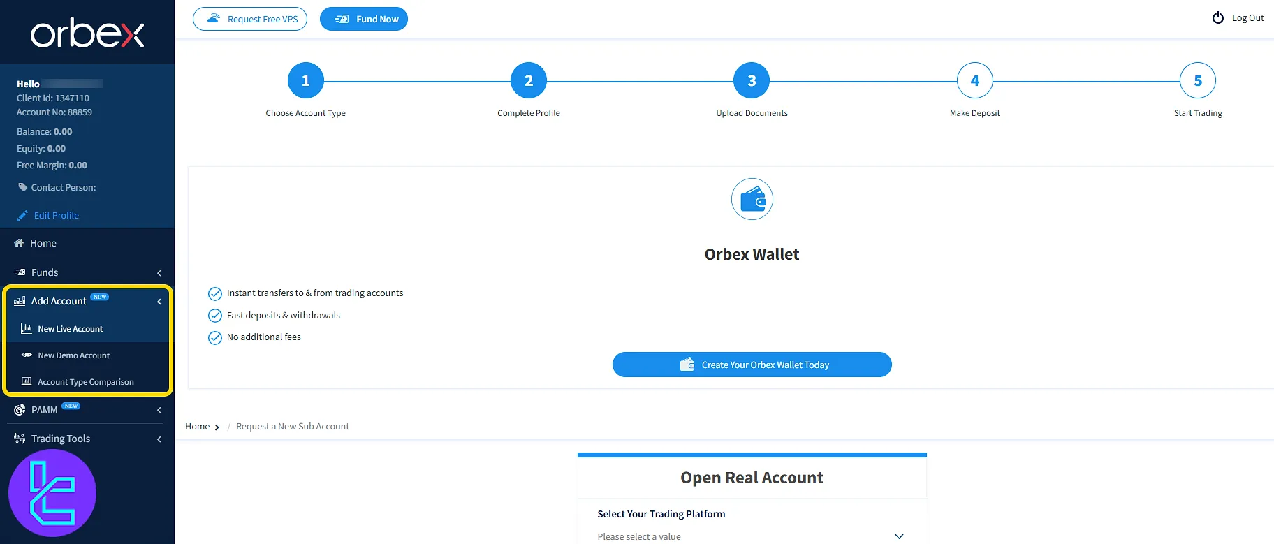Expand the Trading Tools menu chevron
This screenshot has width=1274, height=544.
(159, 439)
